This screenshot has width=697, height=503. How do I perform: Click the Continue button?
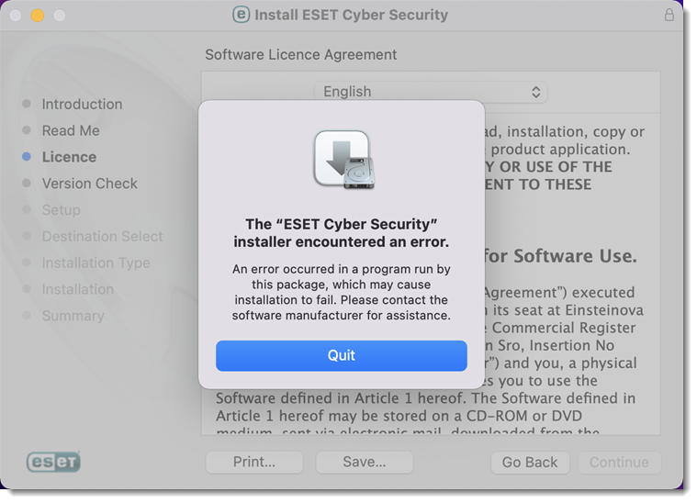619,463
